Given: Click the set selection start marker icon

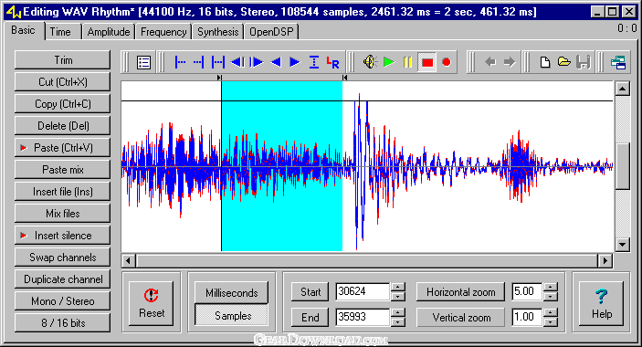Looking at the screenshot, I should pos(180,62).
